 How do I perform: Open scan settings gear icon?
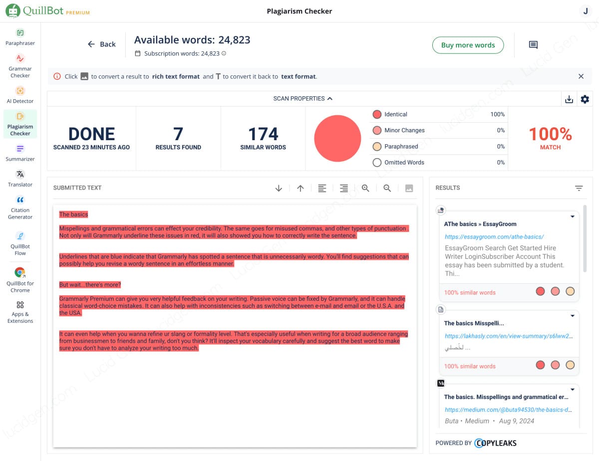[585, 99]
